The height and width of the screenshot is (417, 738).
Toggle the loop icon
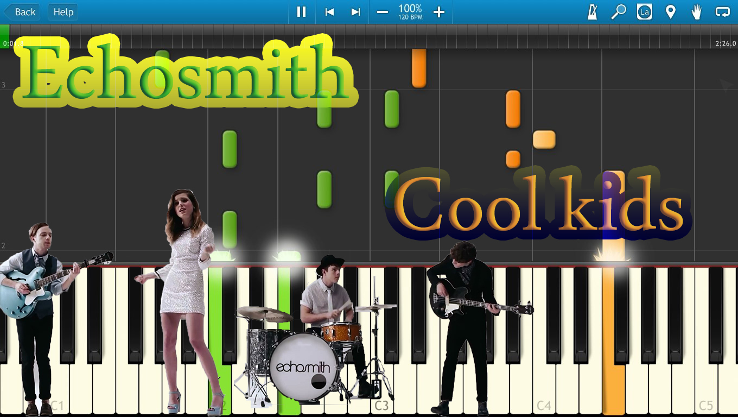click(723, 12)
